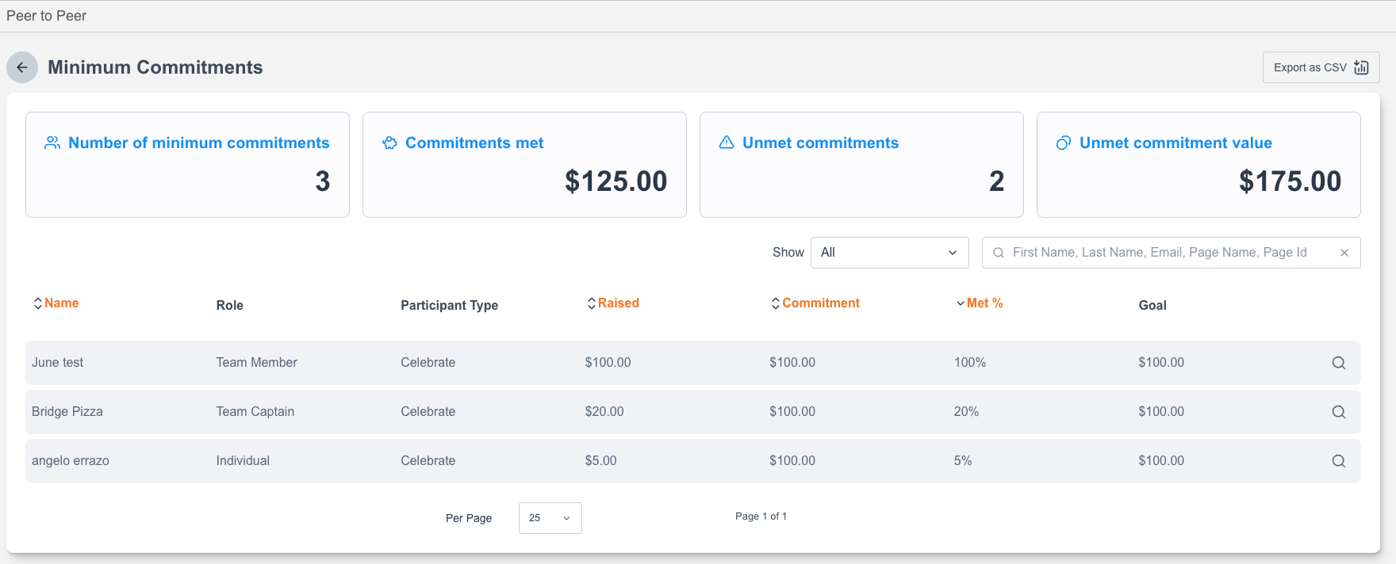Export the table as CSV
The width and height of the screenshot is (1396, 564).
coord(1321,67)
